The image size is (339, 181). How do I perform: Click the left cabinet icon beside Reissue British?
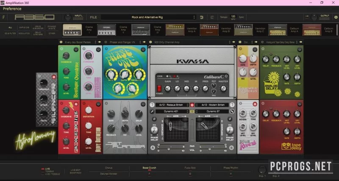pyautogui.click(x=152, y=105)
